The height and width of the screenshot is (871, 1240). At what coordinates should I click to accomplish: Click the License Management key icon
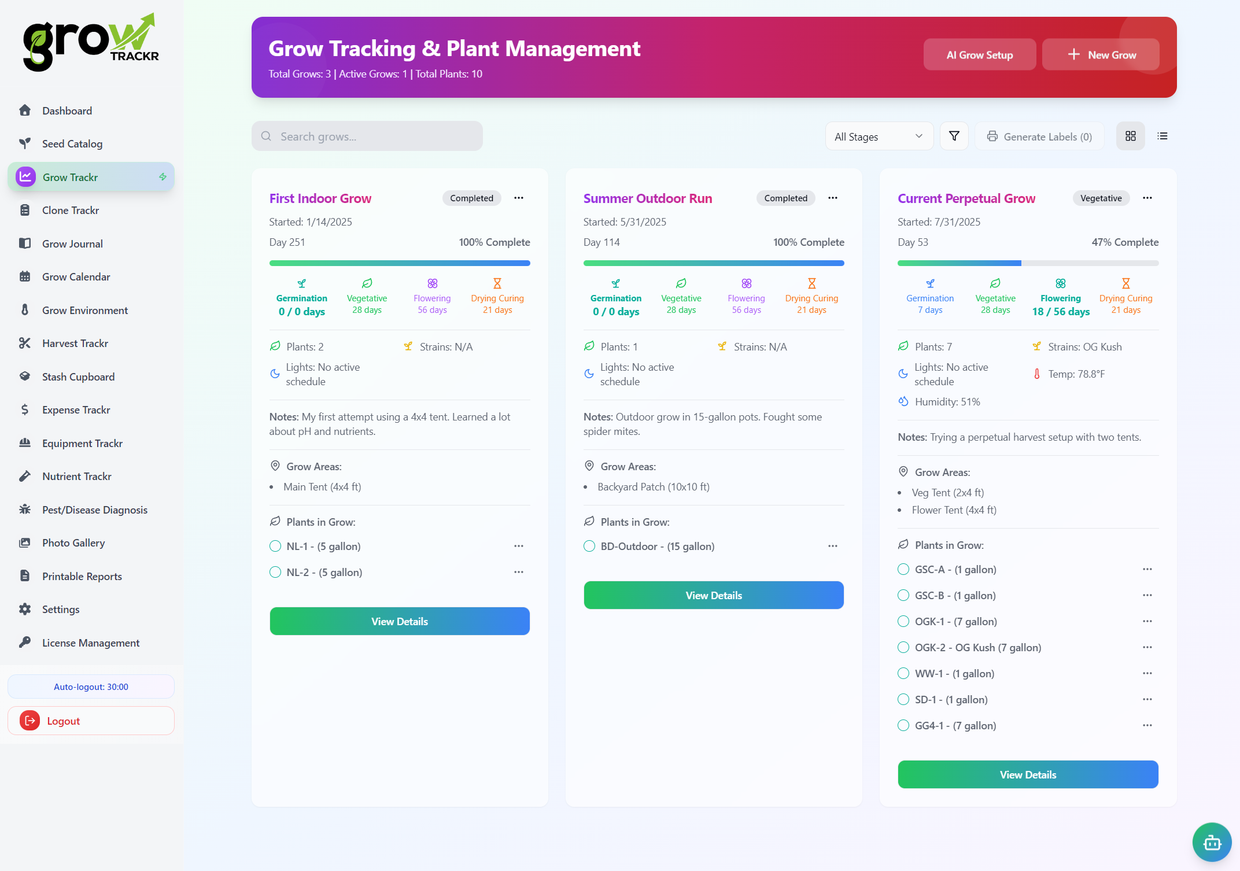click(25, 643)
